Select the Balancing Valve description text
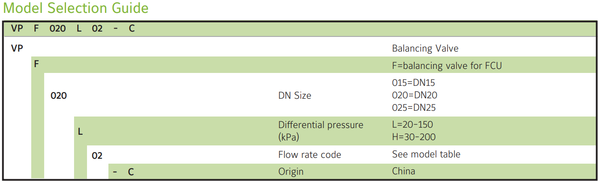601x185 pixels. (x=425, y=48)
